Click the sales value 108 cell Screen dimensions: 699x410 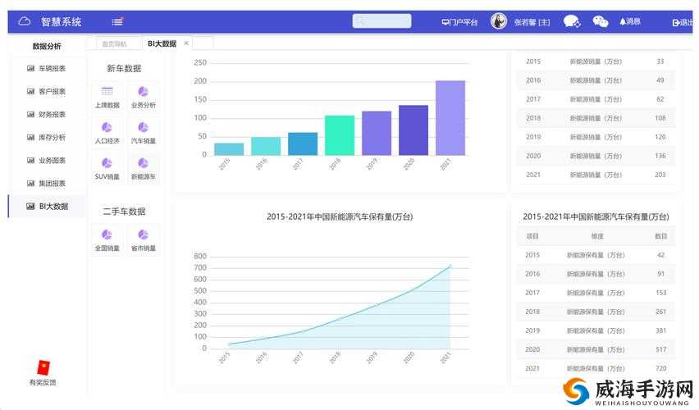tap(660, 118)
